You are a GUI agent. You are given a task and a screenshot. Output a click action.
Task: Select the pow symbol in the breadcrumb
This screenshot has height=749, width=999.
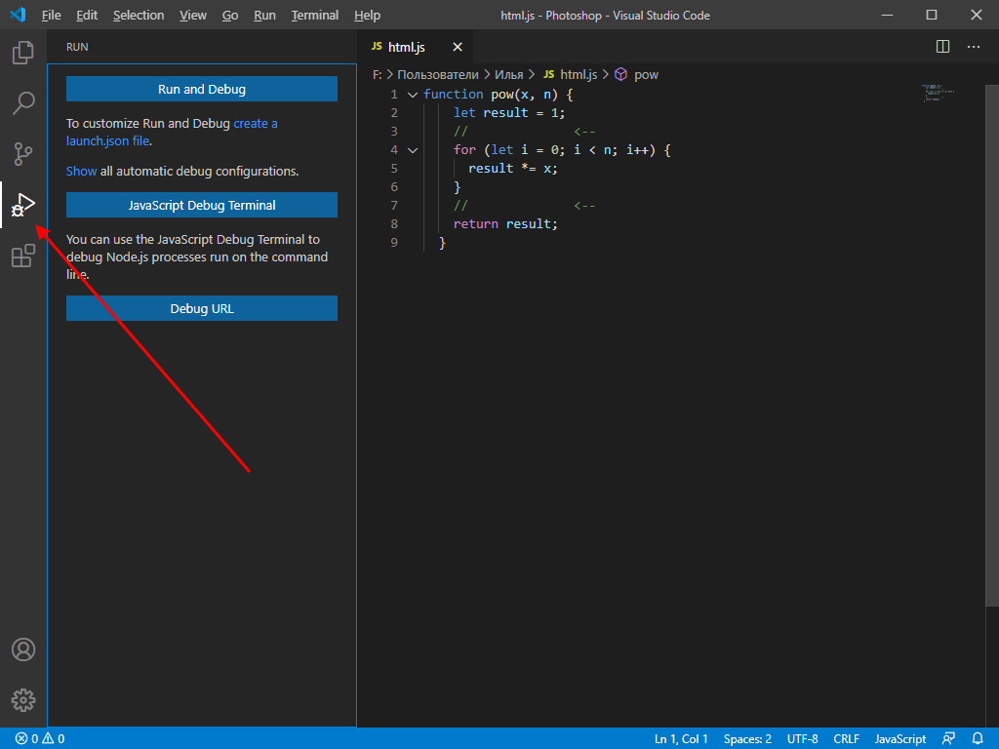[x=647, y=74]
